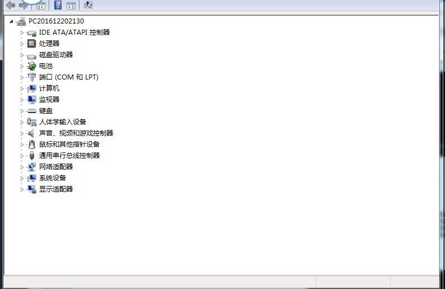Toggle the show/hide console tree button

41,6
